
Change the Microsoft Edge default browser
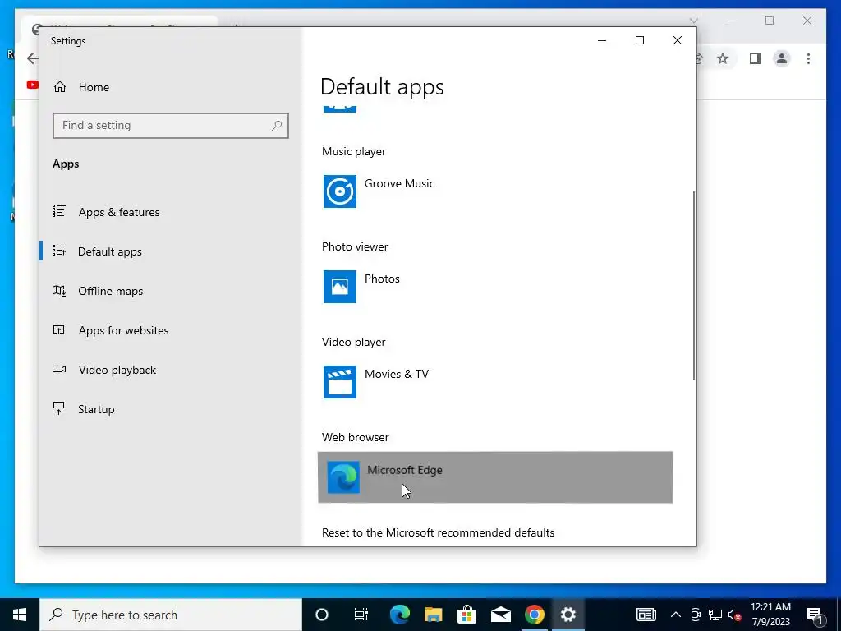click(495, 477)
